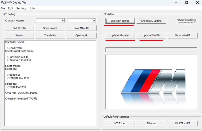The width and height of the screenshot is (202, 131).
Task: Close the BMW Coding Tool window
Action: pos(197,3)
